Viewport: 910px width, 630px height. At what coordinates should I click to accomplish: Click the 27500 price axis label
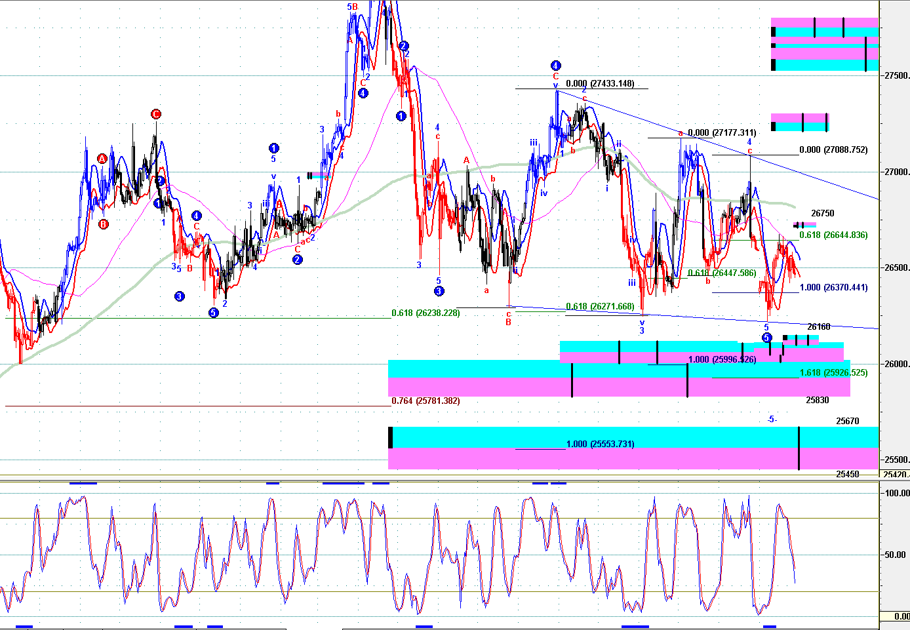[896, 75]
